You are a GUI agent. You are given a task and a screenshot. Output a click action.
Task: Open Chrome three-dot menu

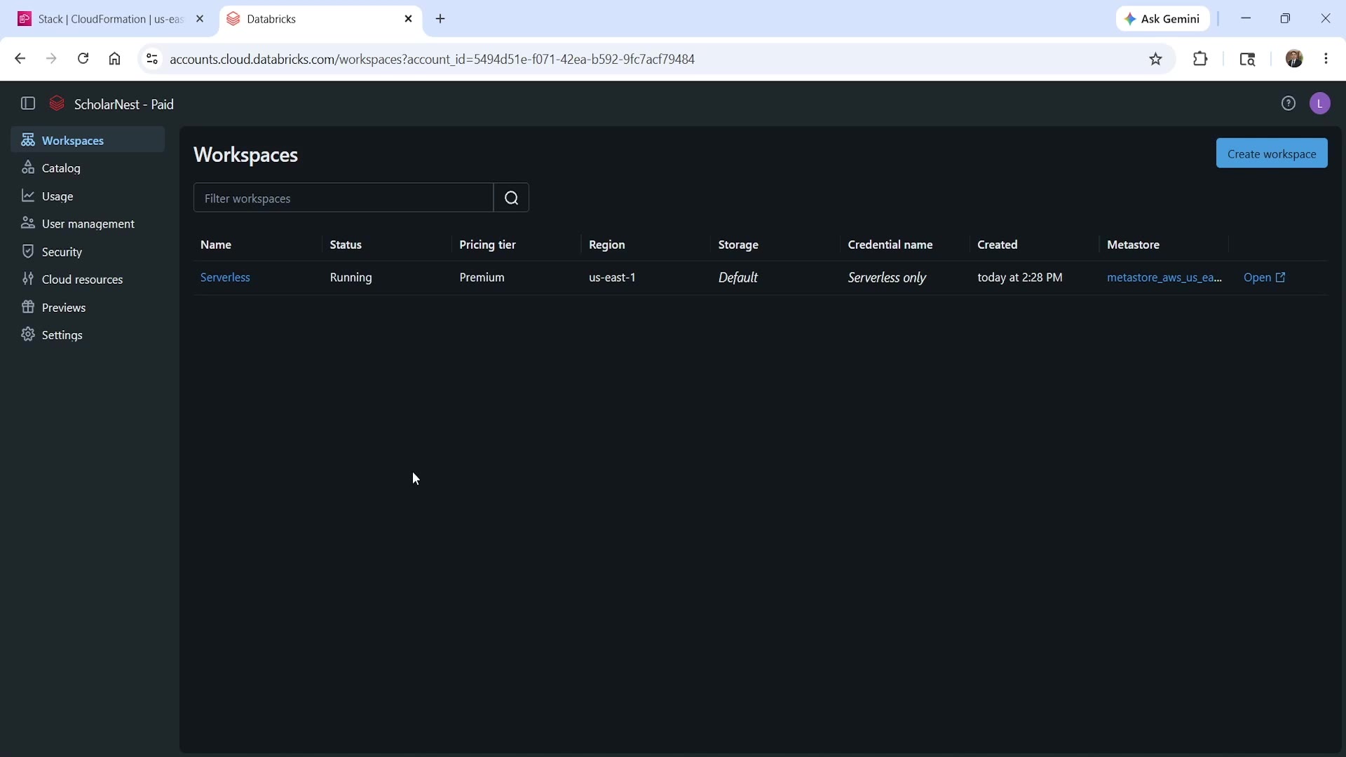pyautogui.click(x=1326, y=59)
